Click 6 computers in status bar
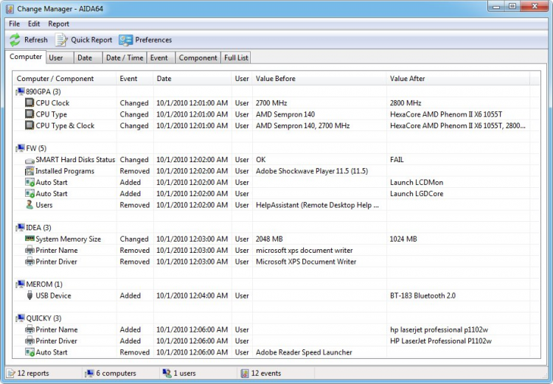The height and width of the screenshot is (384, 553). click(116, 373)
